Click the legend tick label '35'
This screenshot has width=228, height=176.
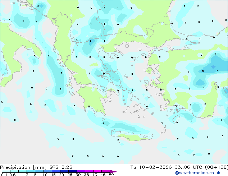coord(86,175)
